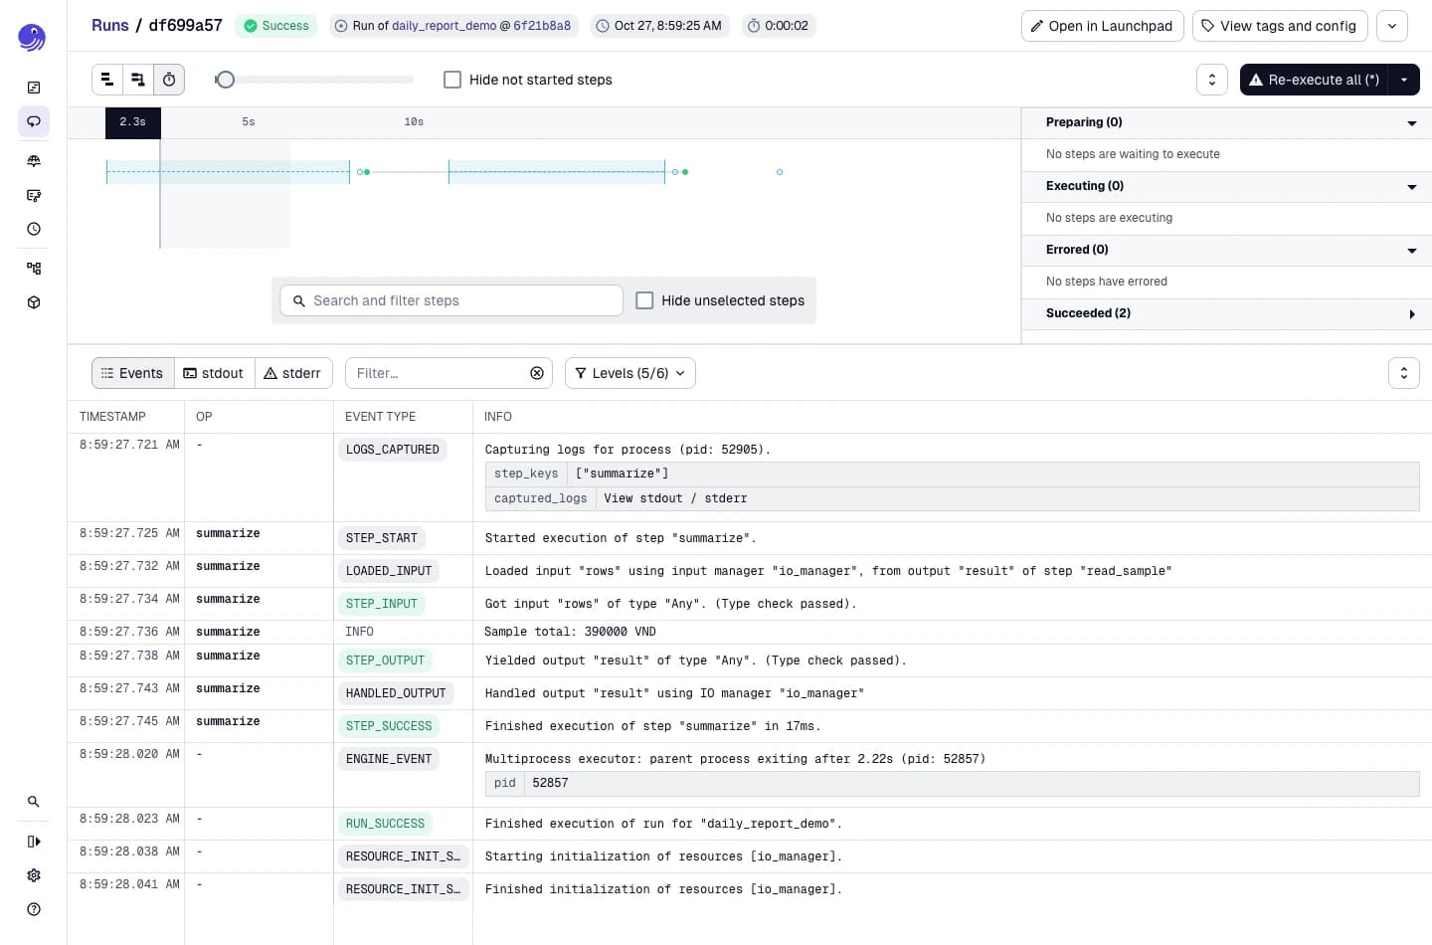Open the Overview sidebar icon
The image size is (1432, 945).
pyautogui.click(x=34, y=88)
